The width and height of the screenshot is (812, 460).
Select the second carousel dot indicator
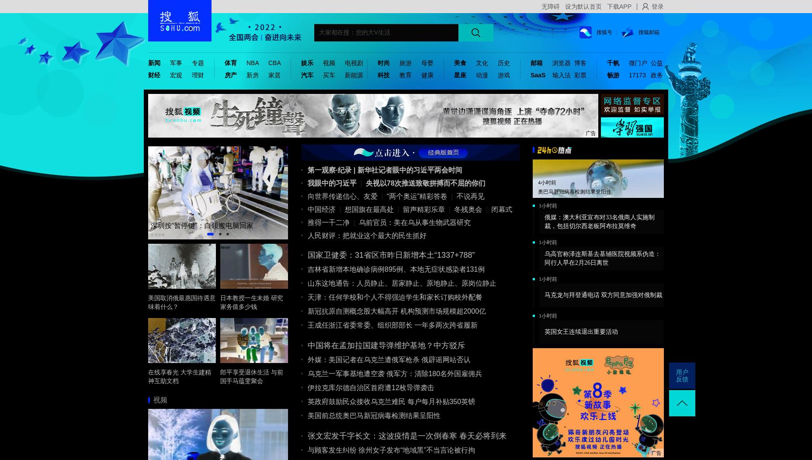click(x=220, y=234)
